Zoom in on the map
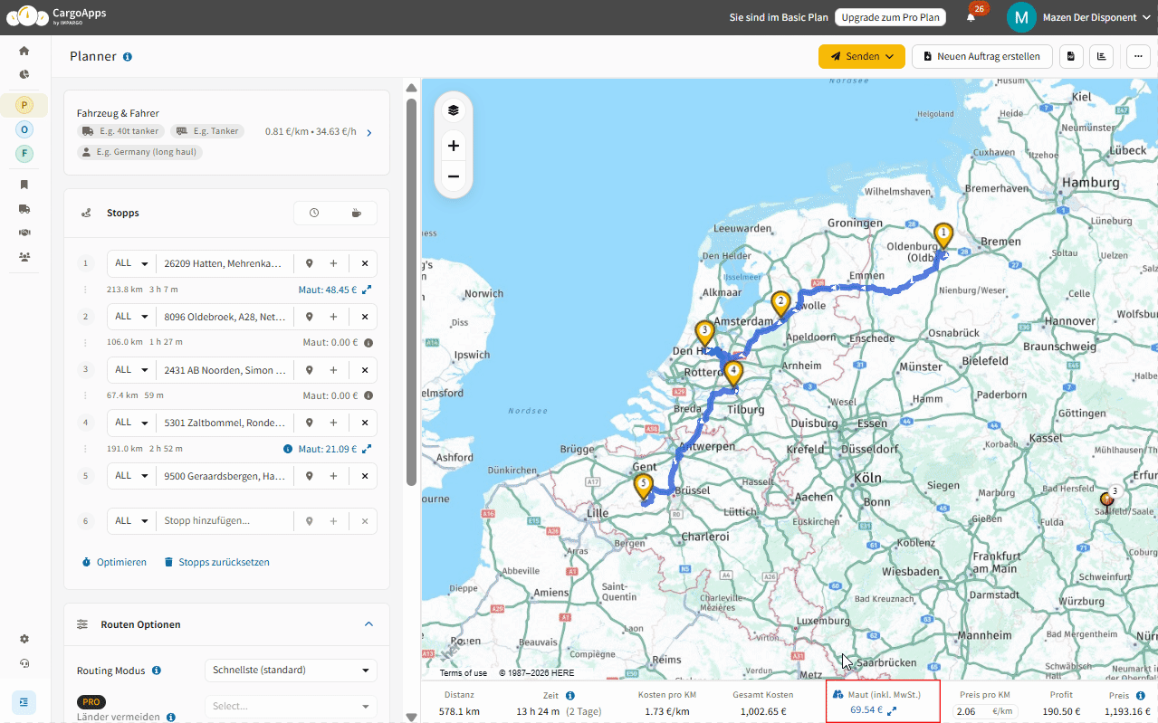The width and height of the screenshot is (1158, 723). [454, 146]
